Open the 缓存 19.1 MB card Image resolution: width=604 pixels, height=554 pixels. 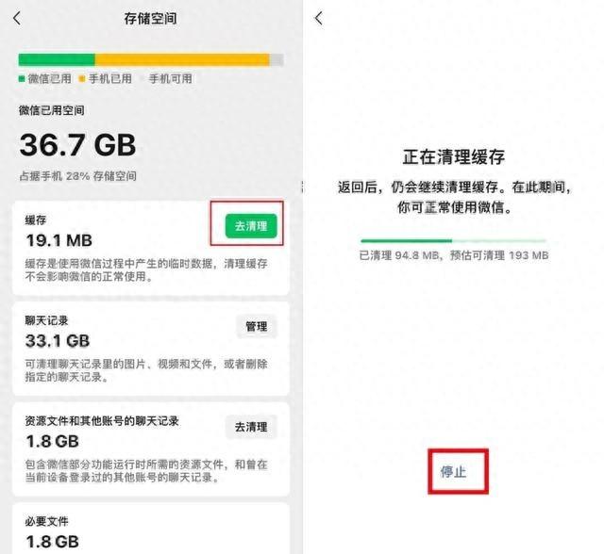(x=151, y=248)
